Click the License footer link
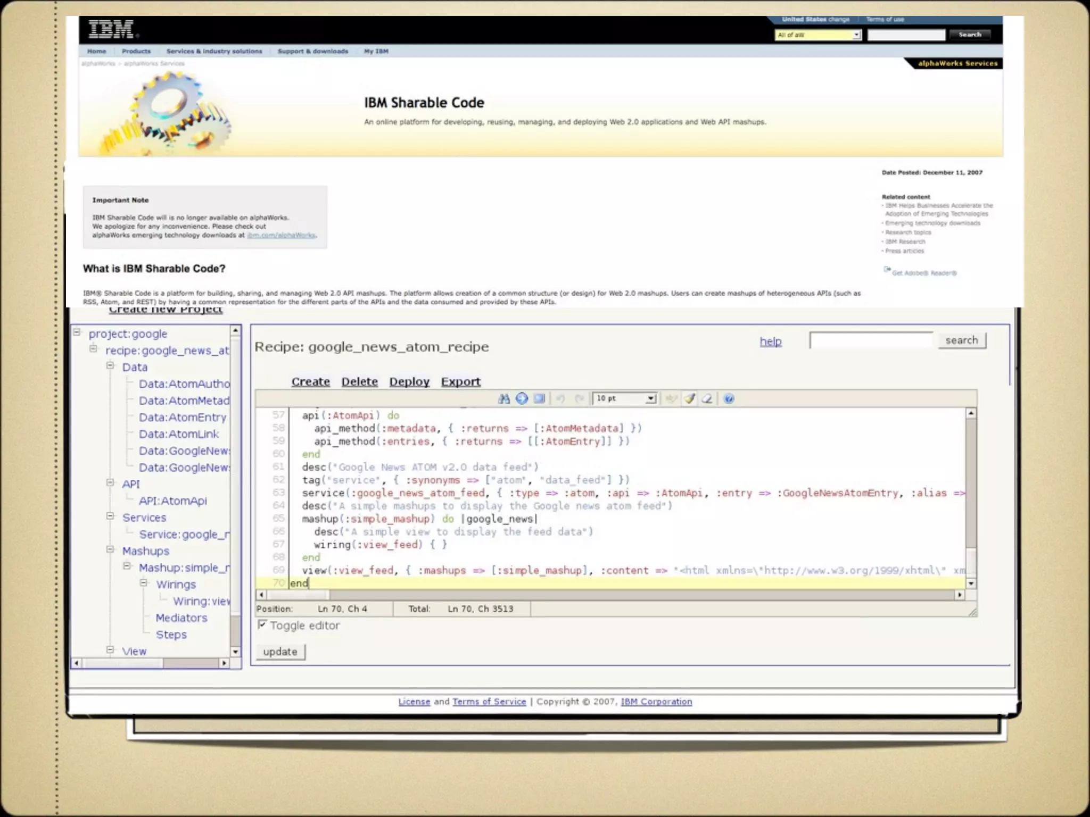The image size is (1090, 817). coord(414,702)
